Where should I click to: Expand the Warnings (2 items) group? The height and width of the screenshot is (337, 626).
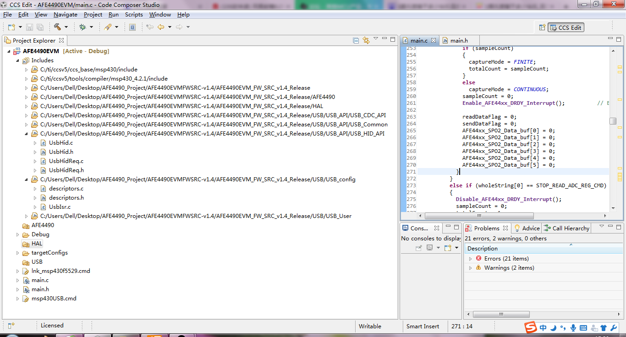pos(470,268)
